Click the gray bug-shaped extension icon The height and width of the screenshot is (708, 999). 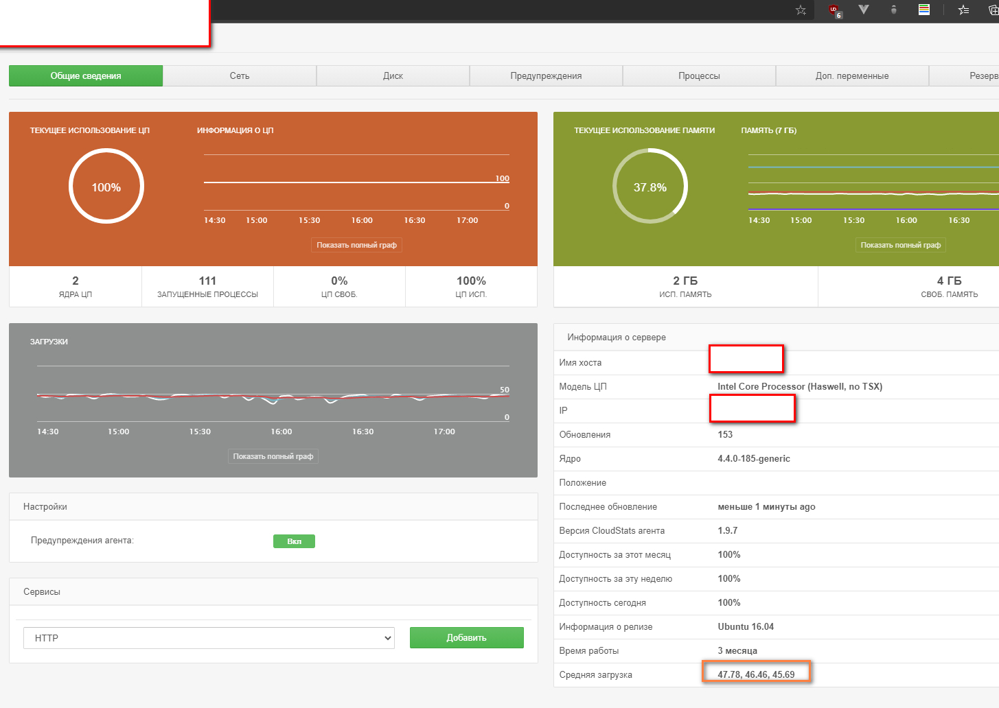tap(893, 10)
